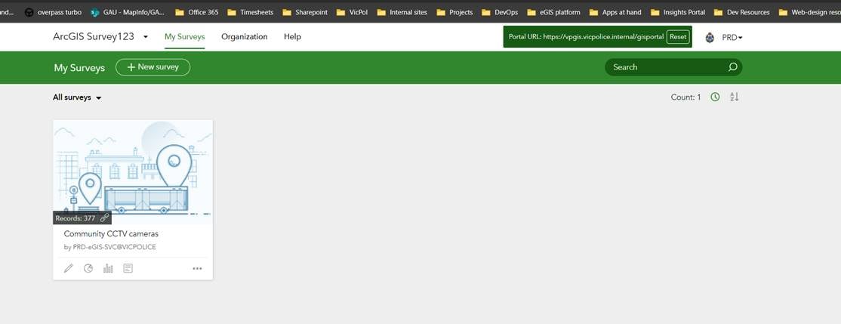Open the PRD user account dropdown
Viewport: 841px width, 324px height.
[732, 38]
